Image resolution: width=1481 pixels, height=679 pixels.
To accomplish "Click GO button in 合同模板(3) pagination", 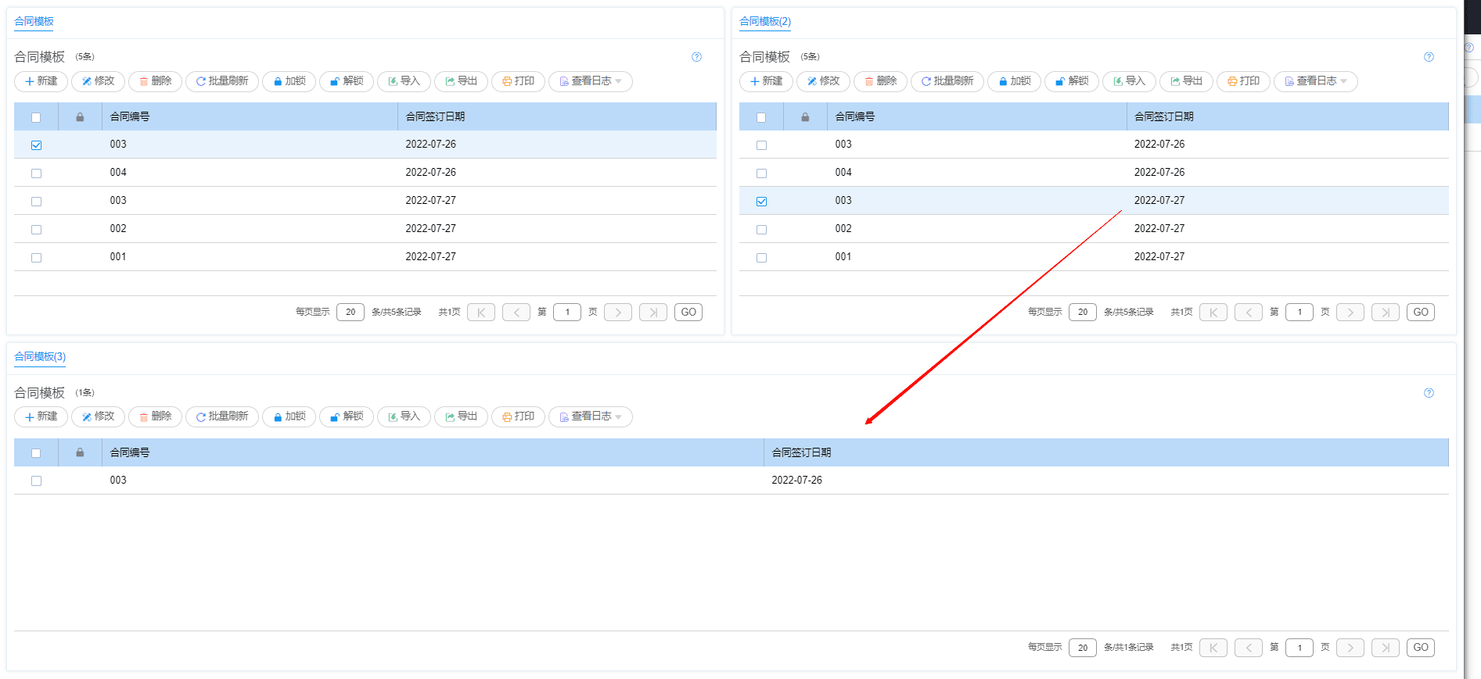I will 1421,648.
